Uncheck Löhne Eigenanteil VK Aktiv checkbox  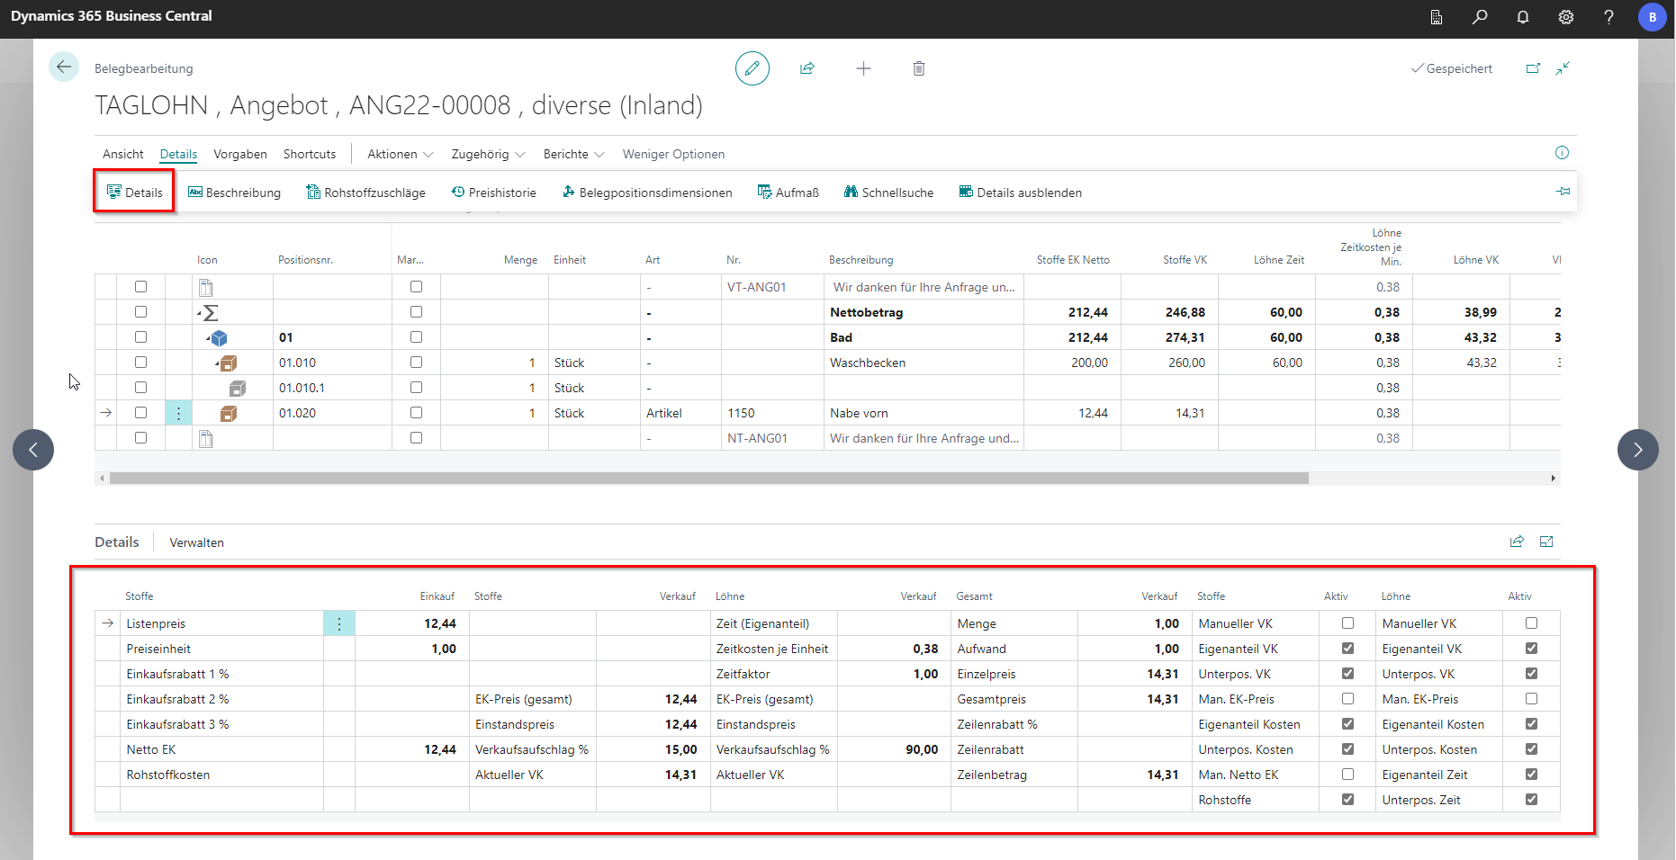[1531, 649]
